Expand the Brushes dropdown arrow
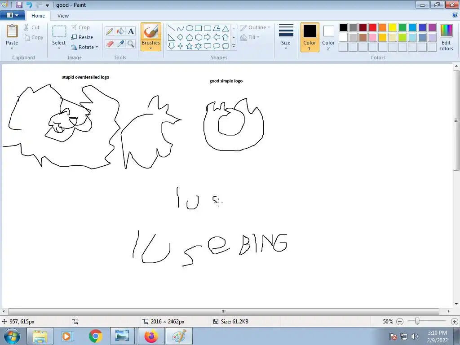Viewport: 460px width, 345px height. [x=151, y=49]
